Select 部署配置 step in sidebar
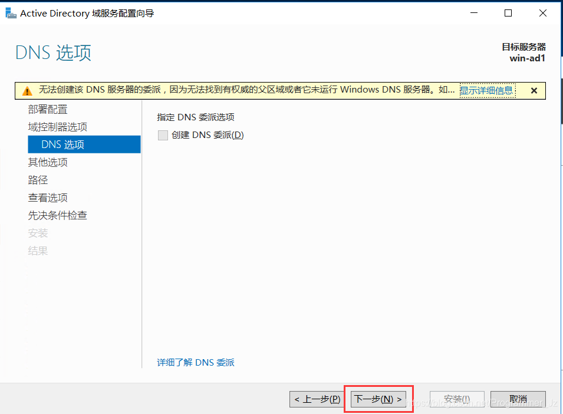 click(48, 109)
